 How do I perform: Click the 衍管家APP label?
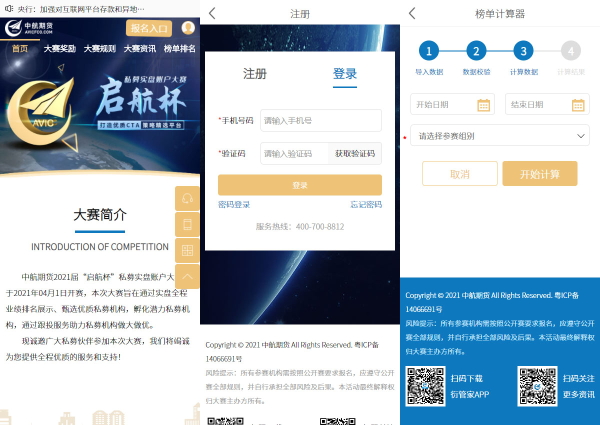(x=469, y=394)
